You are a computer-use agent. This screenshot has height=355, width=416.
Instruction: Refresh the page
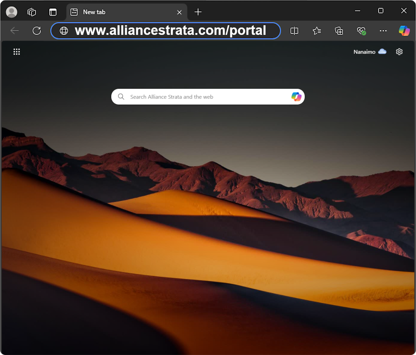[x=37, y=31]
